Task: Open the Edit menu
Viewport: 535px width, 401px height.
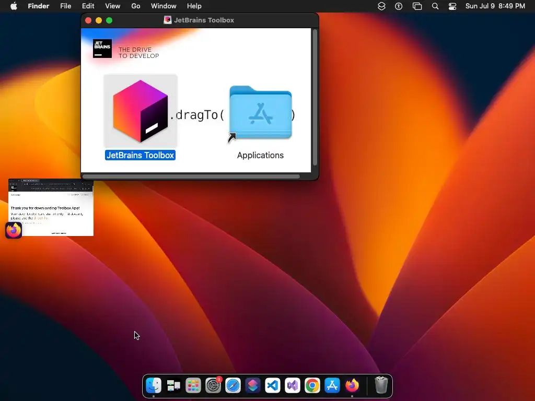Action: pyautogui.click(x=88, y=6)
